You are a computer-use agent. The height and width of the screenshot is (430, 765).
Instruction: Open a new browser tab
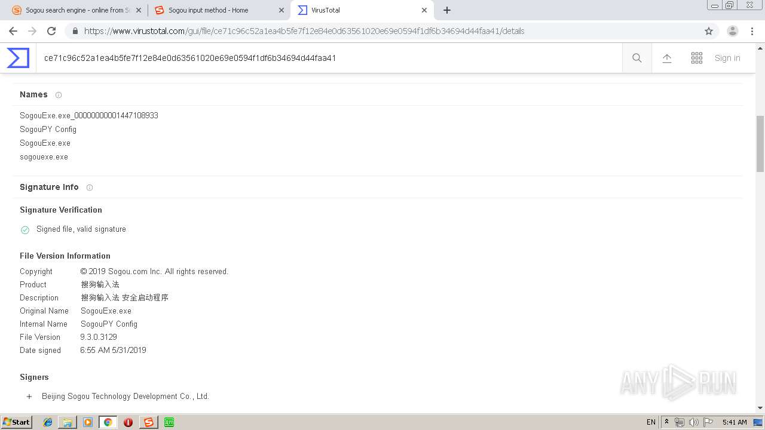(447, 10)
